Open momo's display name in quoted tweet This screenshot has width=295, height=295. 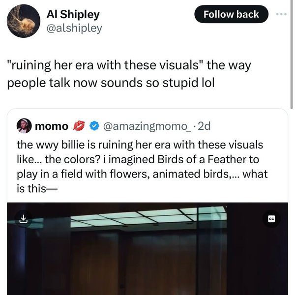(52, 126)
